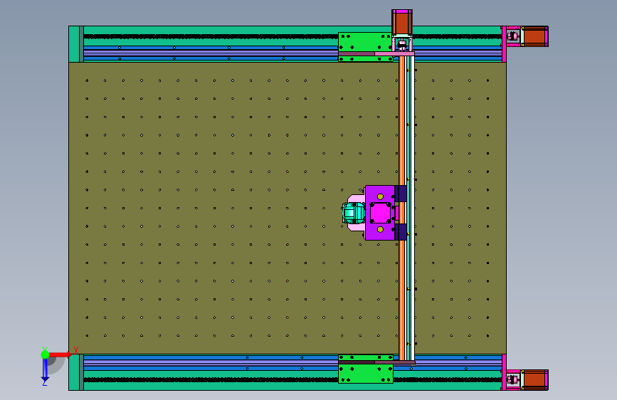Click the green Y axis dot of the triad
617x400 pixels.
[x=45, y=354]
